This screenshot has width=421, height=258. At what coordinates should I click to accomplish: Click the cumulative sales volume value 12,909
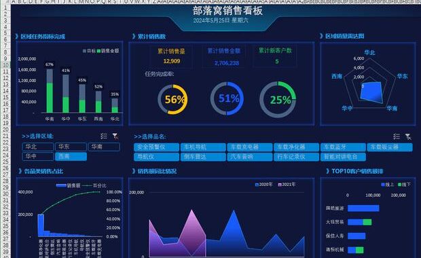coord(172,61)
